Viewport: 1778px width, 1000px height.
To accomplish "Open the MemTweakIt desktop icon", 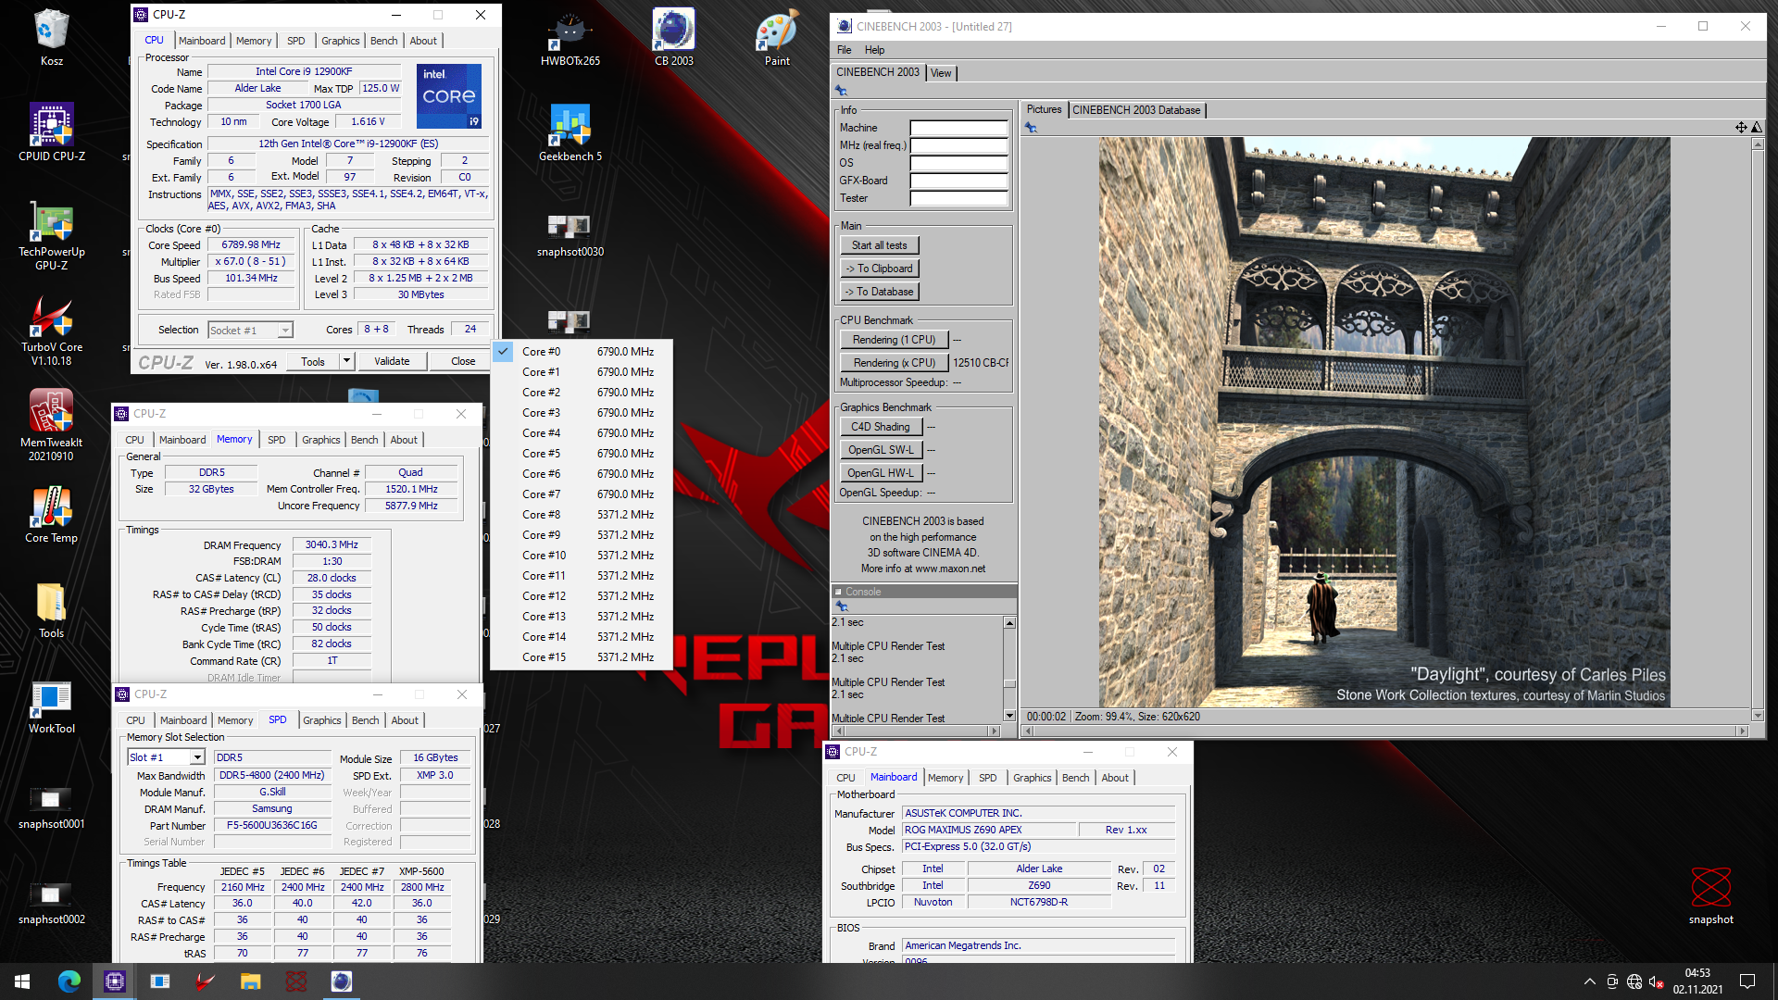I will click(x=51, y=426).
